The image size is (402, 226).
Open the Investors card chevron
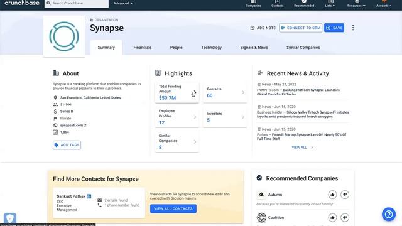pos(243,117)
